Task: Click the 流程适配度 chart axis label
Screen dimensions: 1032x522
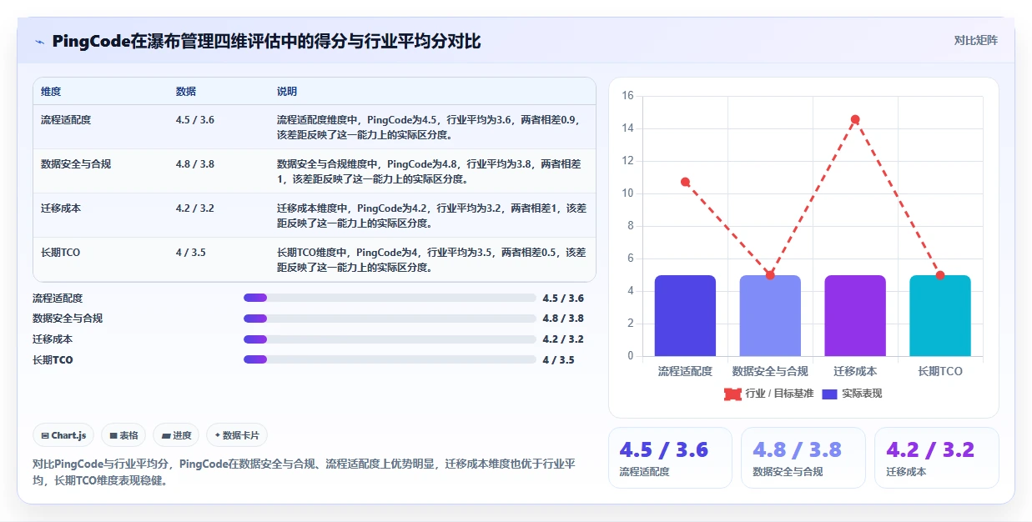Action: [x=685, y=371]
